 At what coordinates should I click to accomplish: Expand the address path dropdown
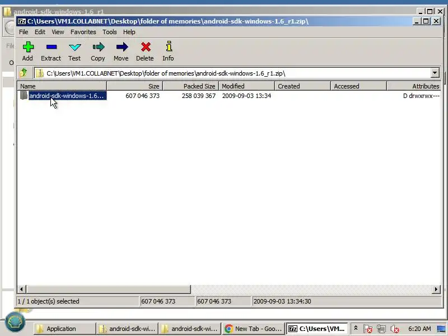435,73
